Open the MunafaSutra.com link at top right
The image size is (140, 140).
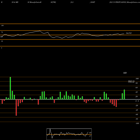[x=133, y=2]
